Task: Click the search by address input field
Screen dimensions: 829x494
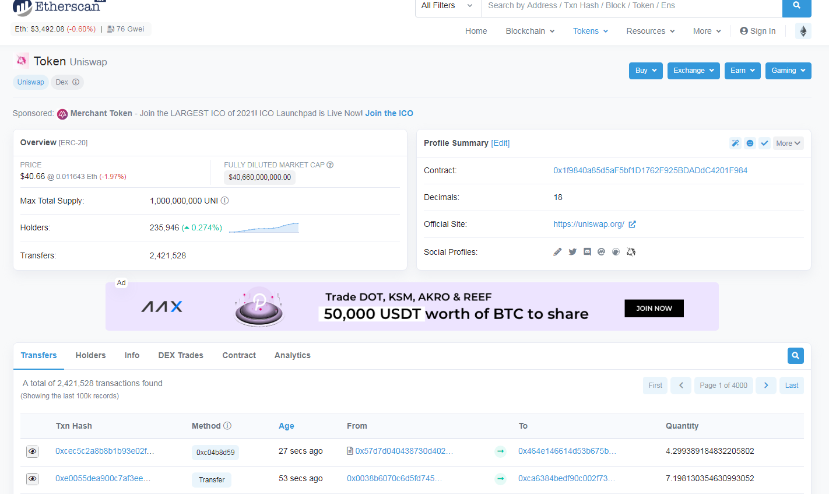Action: (632, 6)
